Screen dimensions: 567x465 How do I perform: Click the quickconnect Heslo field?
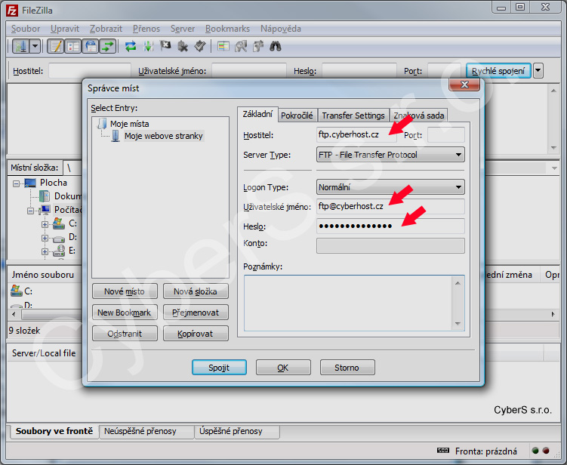coord(359,71)
